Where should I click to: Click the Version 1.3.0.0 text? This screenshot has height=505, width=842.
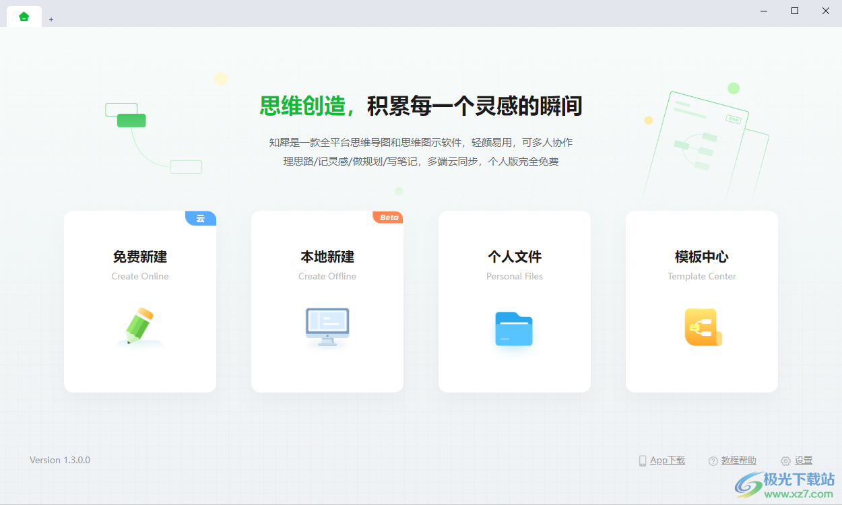coord(60,460)
